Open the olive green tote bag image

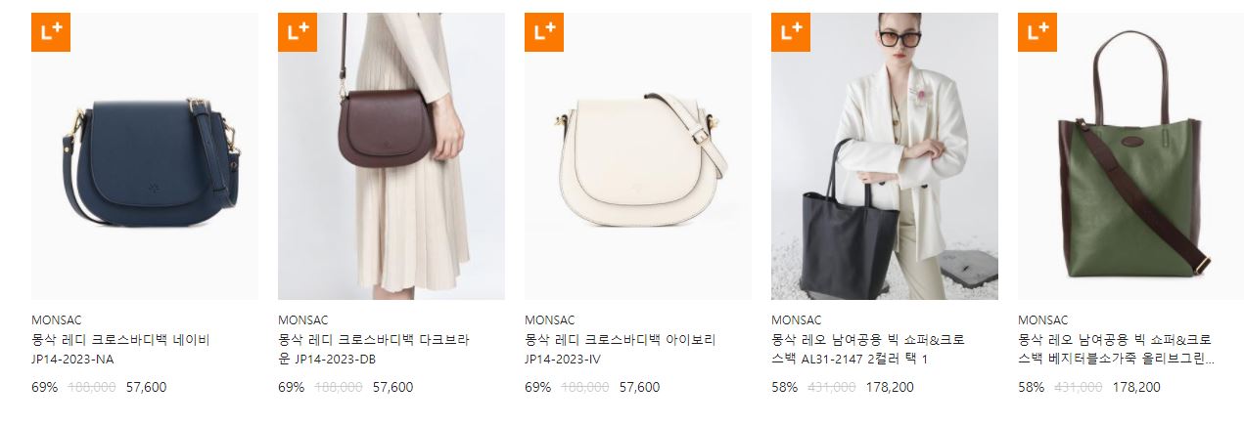[x=1131, y=156]
